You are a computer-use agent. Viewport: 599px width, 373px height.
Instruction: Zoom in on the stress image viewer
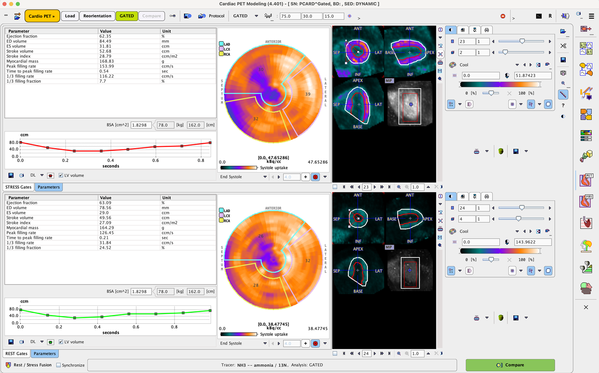pyautogui.click(x=399, y=187)
